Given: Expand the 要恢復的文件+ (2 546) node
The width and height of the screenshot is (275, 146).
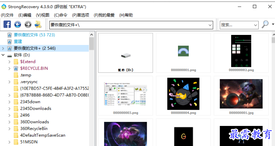Looking at the screenshot, I should coord(3,48).
